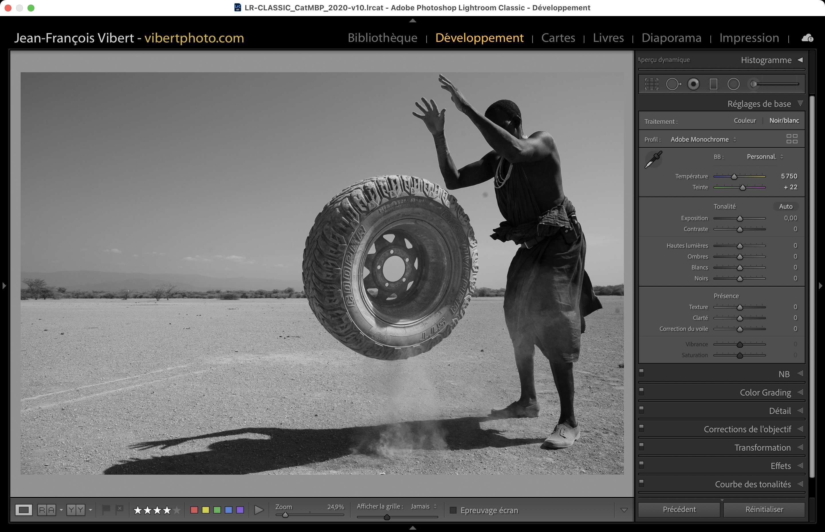
Task: Pick the Radial filter tool
Action: pyautogui.click(x=734, y=84)
